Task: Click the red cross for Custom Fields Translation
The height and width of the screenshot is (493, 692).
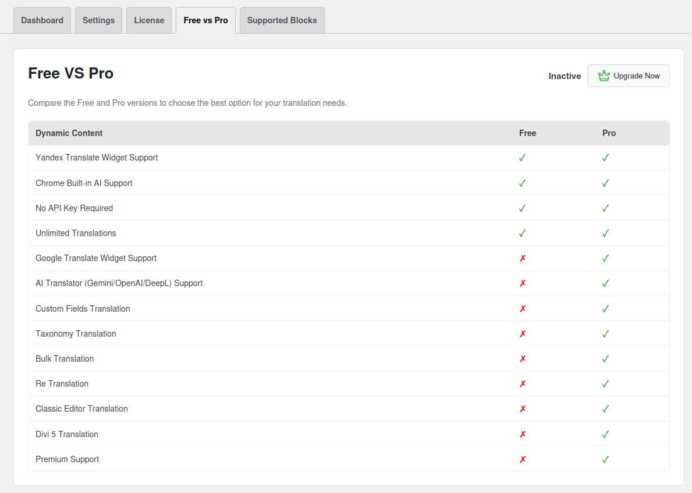Action: 523,309
